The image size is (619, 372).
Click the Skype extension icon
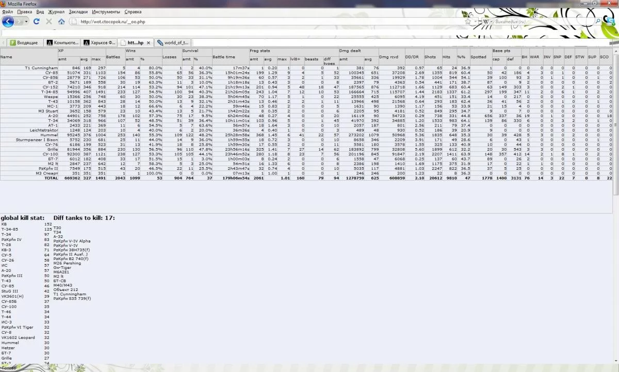click(610, 22)
